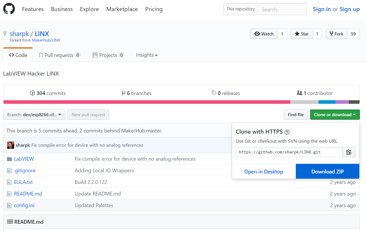Click the help icon next to Clone with HTTPS
Image resolution: width=366 pixels, height=233 pixels.
click(287, 132)
